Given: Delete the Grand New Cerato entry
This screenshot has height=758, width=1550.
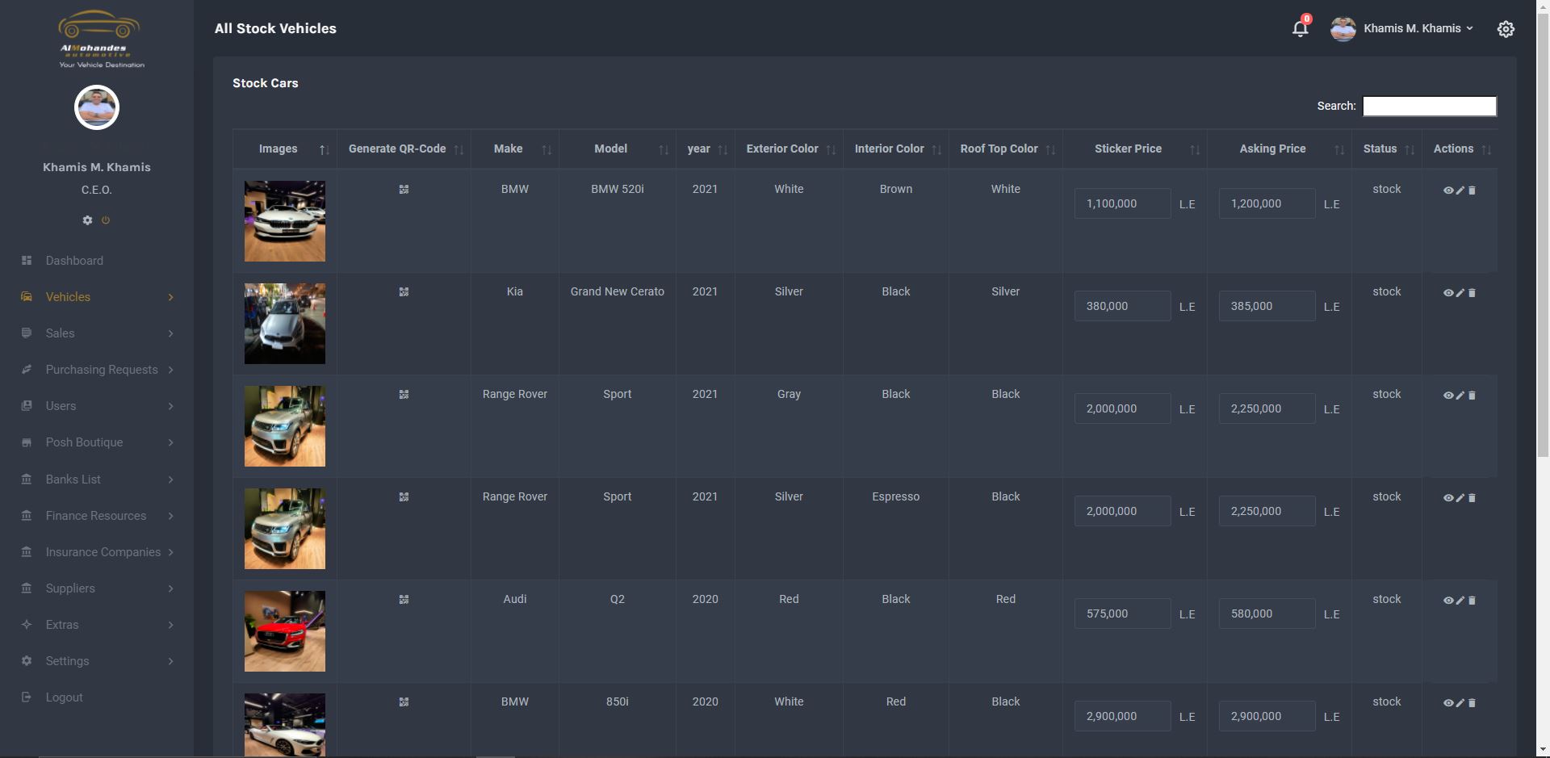Looking at the screenshot, I should [1472, 293].
